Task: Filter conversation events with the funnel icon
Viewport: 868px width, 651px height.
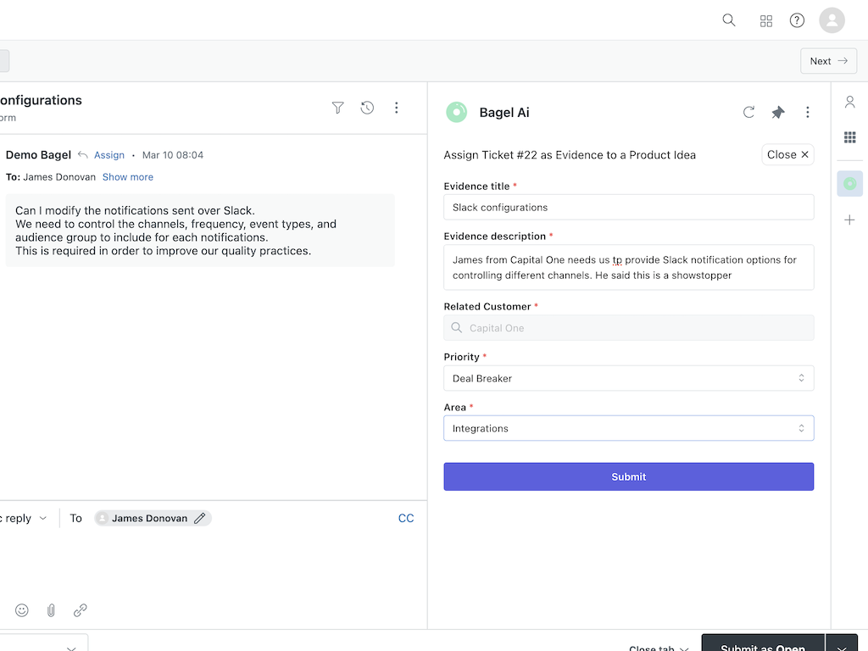Action: 337,108
